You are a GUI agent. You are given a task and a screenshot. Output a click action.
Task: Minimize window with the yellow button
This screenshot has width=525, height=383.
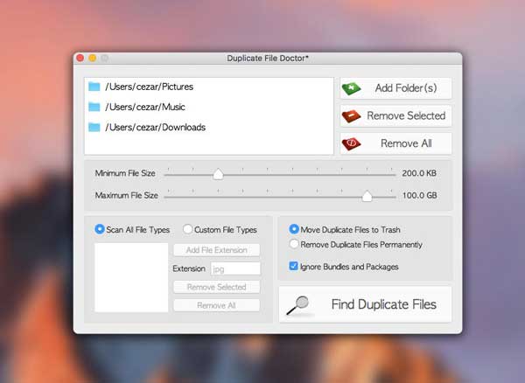click(x=93, y=58)
